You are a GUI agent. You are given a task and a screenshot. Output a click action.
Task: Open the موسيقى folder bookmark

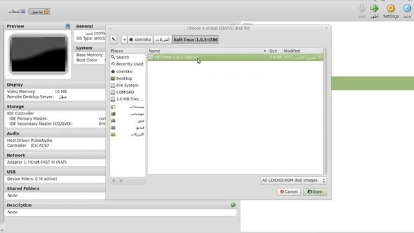[127, 114]
